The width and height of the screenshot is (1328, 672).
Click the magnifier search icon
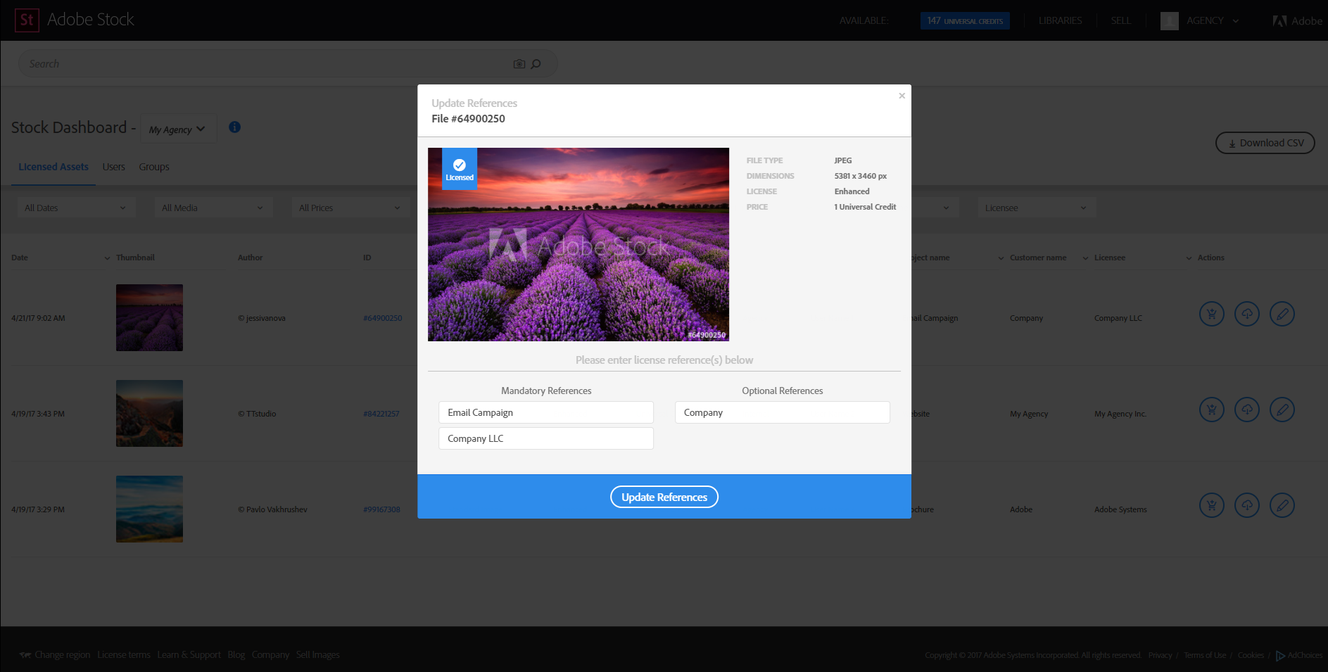pyautogui.click(x=536, y=64)
